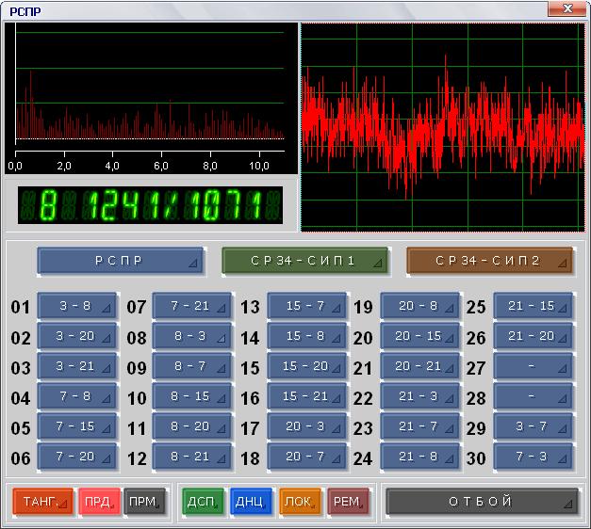
Task: Switch to СР 34 - СИП 2
Action: (x=489, y=261)
